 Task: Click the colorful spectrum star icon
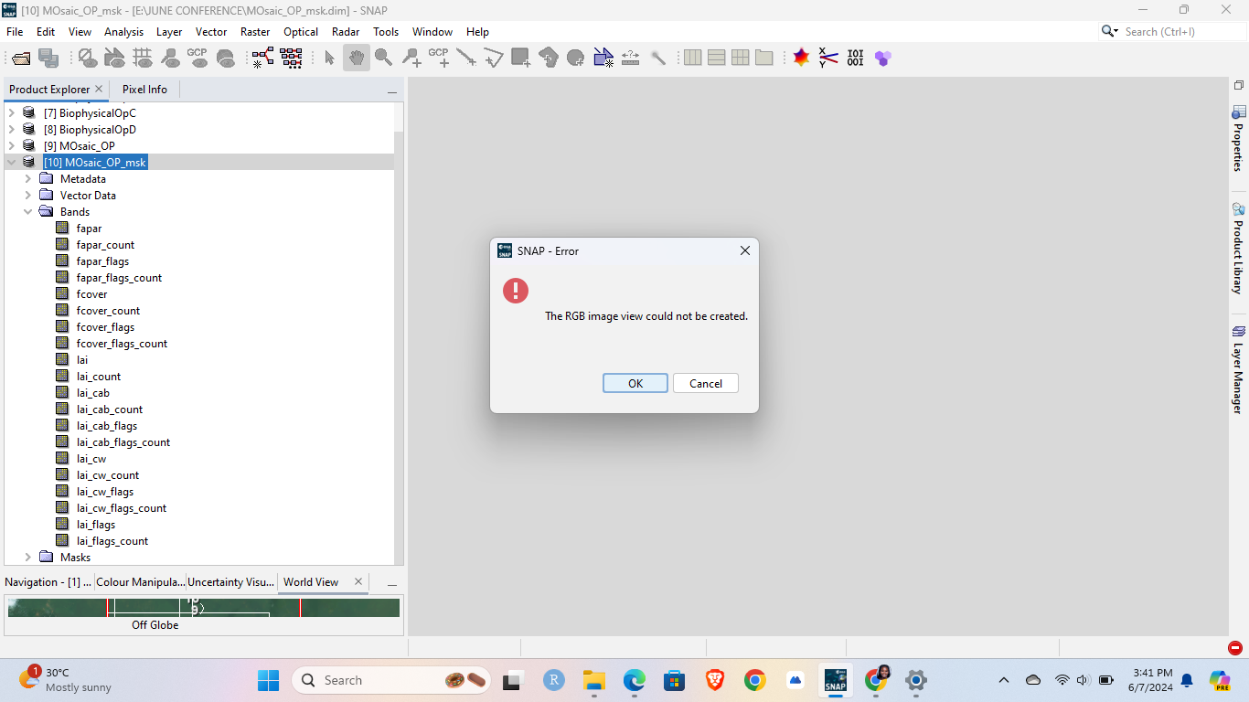[801, 57]
